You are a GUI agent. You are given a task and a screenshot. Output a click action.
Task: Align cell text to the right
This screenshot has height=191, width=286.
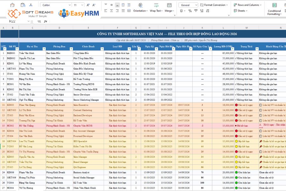pyautogui.click(x=118, y=11)
